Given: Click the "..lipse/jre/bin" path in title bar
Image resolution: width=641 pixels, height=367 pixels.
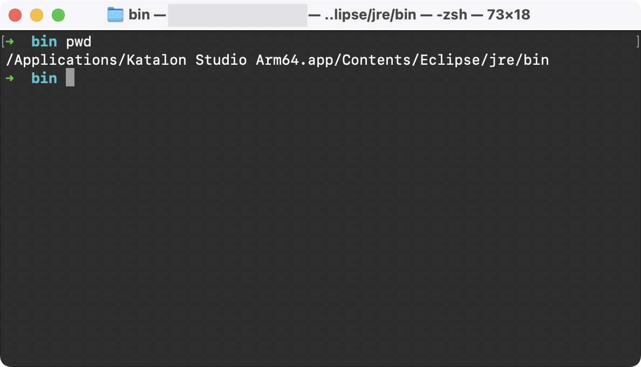Looking at the screenshot, I should point(370,15).
